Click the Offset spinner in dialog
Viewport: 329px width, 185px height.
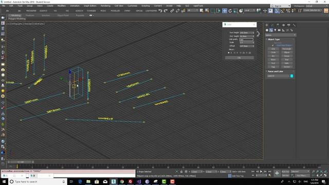(247, 46)
